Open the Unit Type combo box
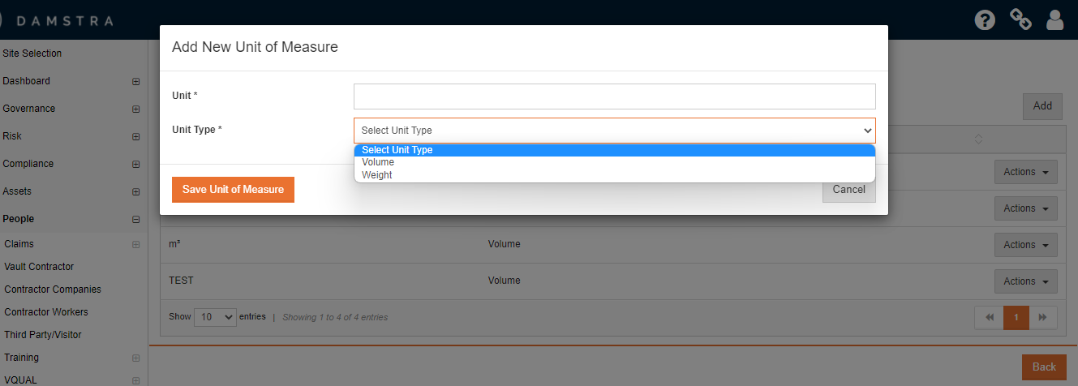The height and width of the screenshot is (386, 1078). (615, 131)
